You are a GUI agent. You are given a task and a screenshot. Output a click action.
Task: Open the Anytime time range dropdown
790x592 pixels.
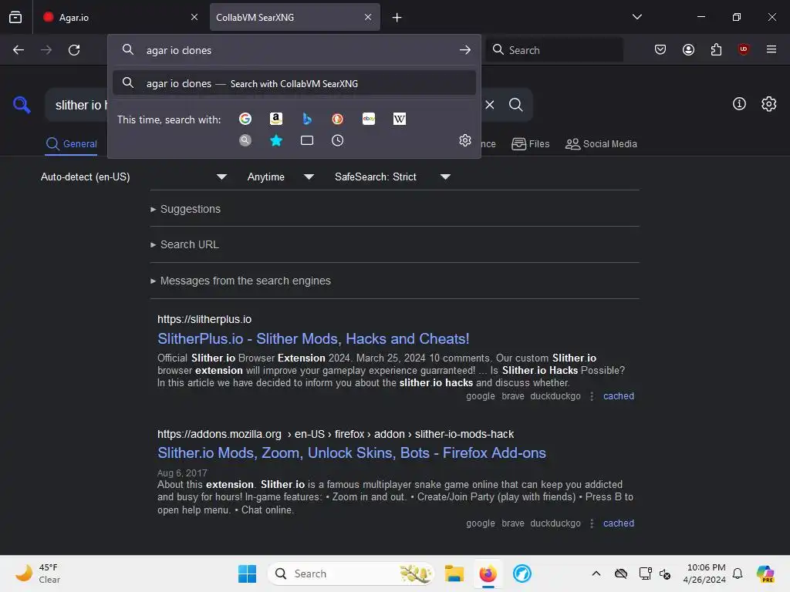281,177
